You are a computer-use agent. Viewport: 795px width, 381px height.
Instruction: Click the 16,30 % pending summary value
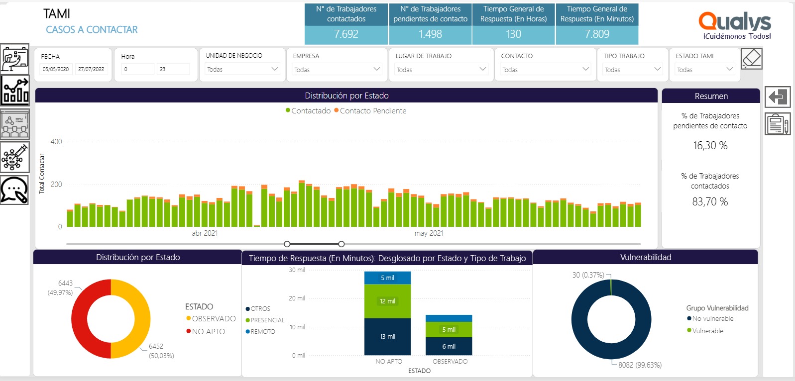point(710,146)
